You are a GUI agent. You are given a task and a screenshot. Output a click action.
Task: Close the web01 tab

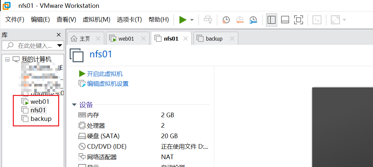143,39
